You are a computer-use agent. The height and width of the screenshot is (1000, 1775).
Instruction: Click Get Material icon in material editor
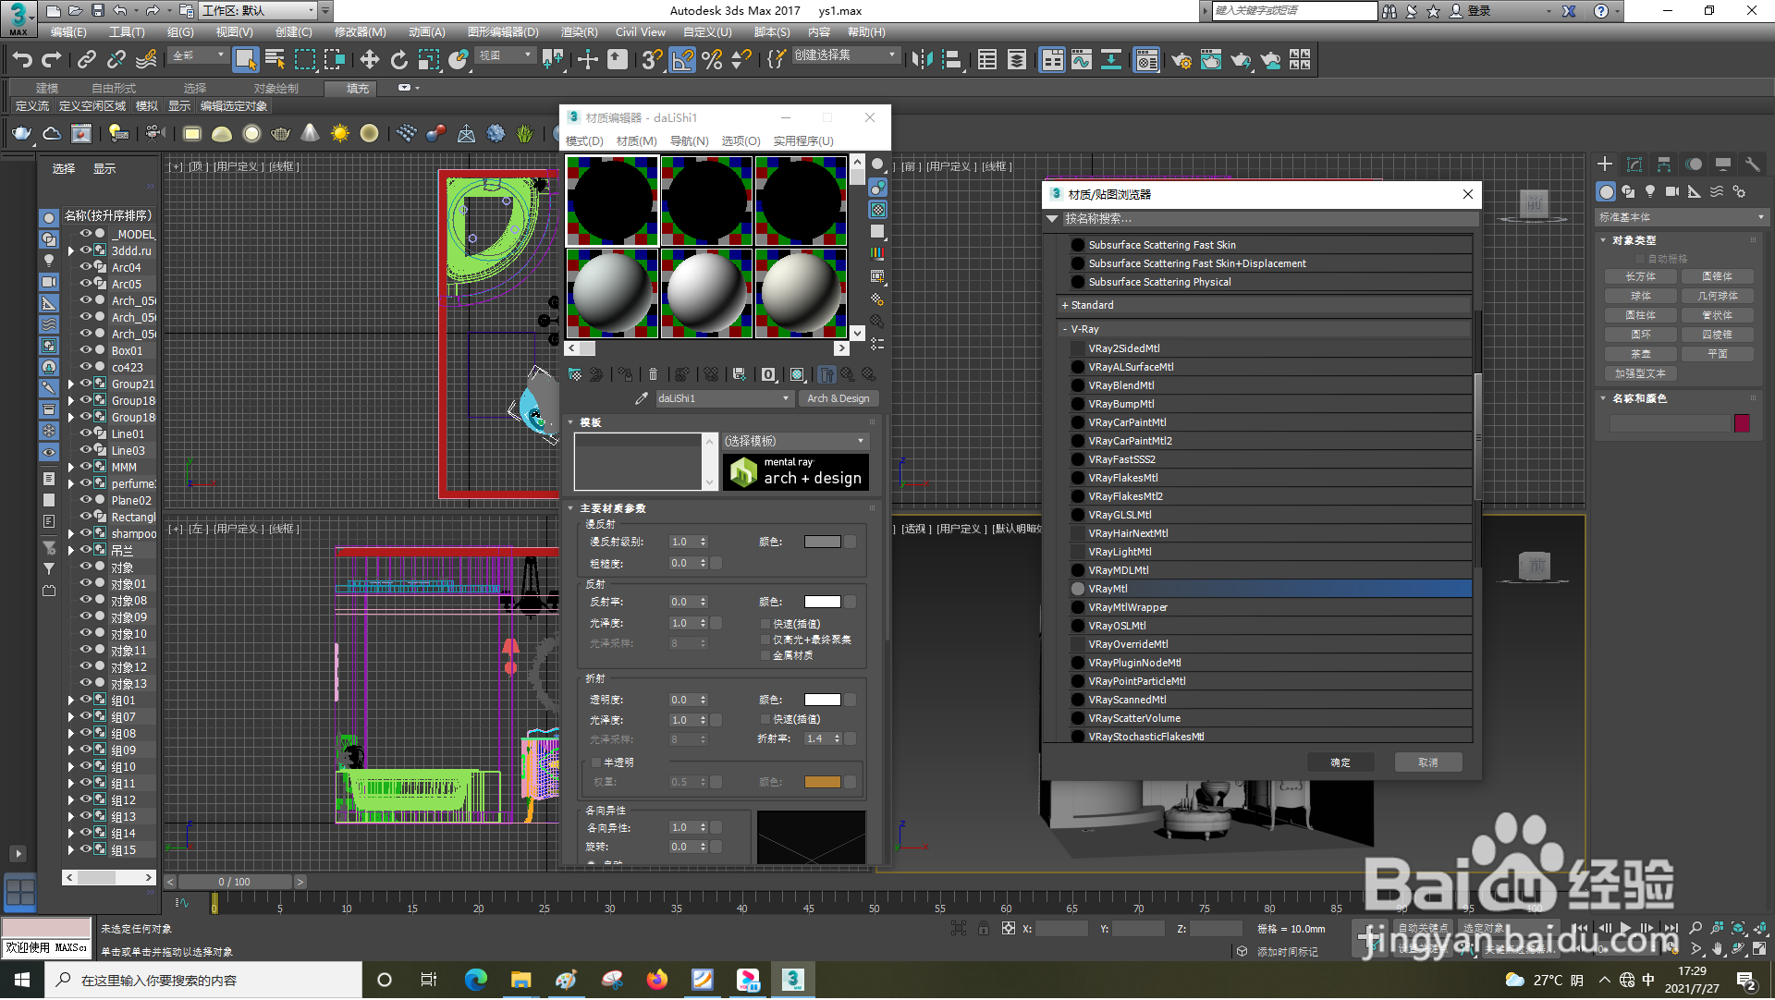[575, 374]
